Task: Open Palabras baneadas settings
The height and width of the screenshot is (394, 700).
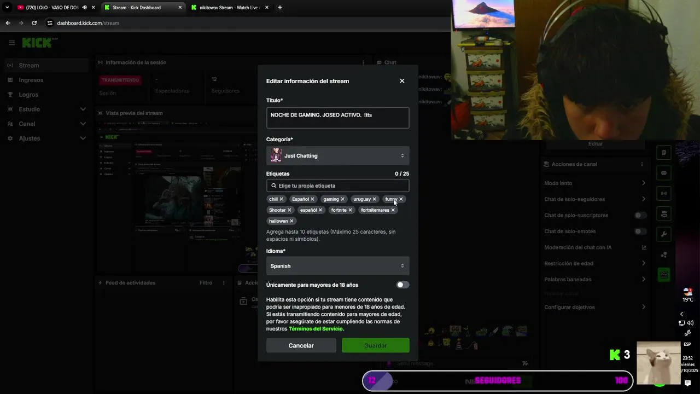Action: pos(595,280)
